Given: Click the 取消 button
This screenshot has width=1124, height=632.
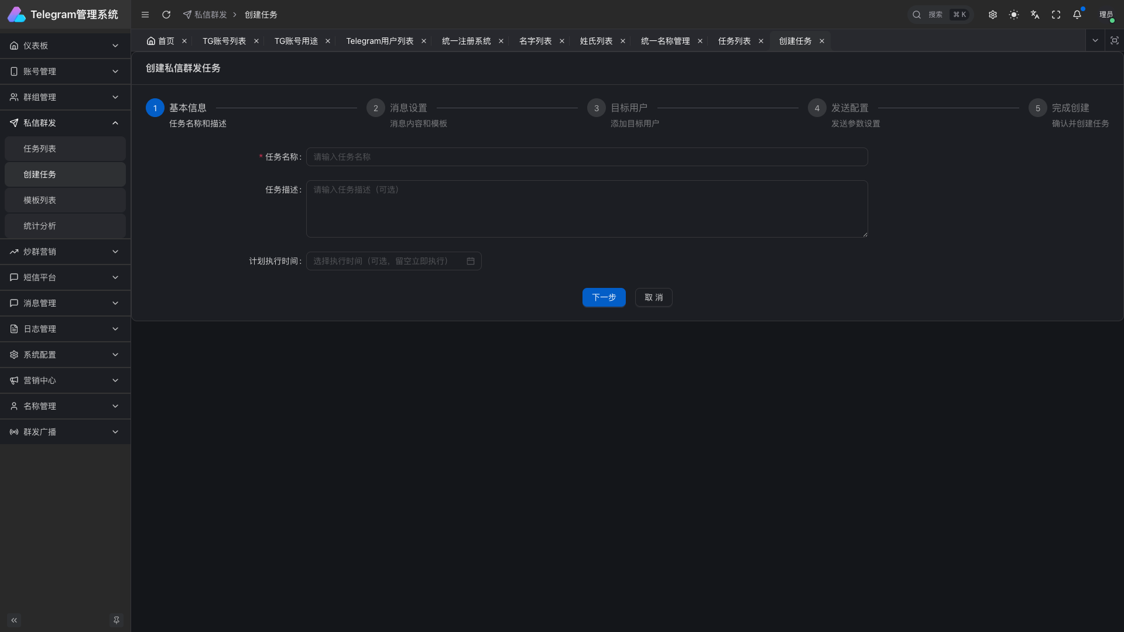Looking at the screenshot, I should click(653, 297).
